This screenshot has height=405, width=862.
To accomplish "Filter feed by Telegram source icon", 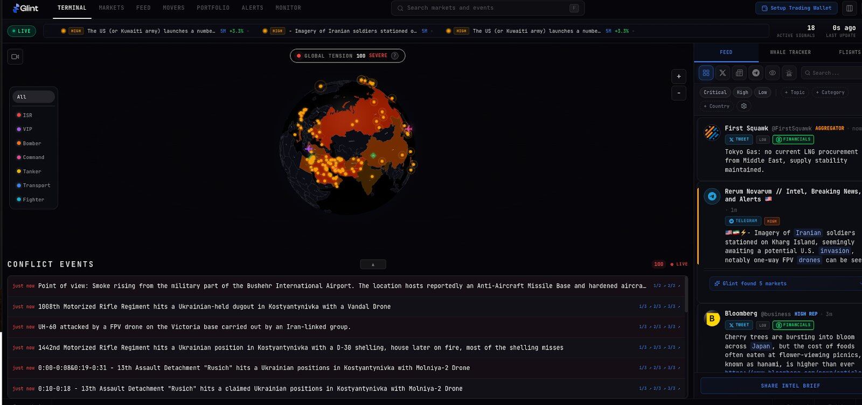I will (756, 73).
